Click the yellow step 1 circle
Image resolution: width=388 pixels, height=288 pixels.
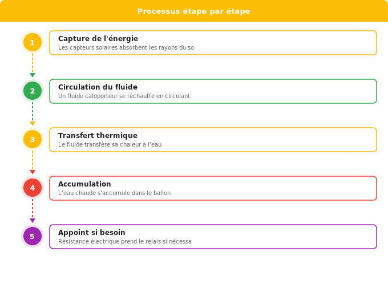[33, 42]
